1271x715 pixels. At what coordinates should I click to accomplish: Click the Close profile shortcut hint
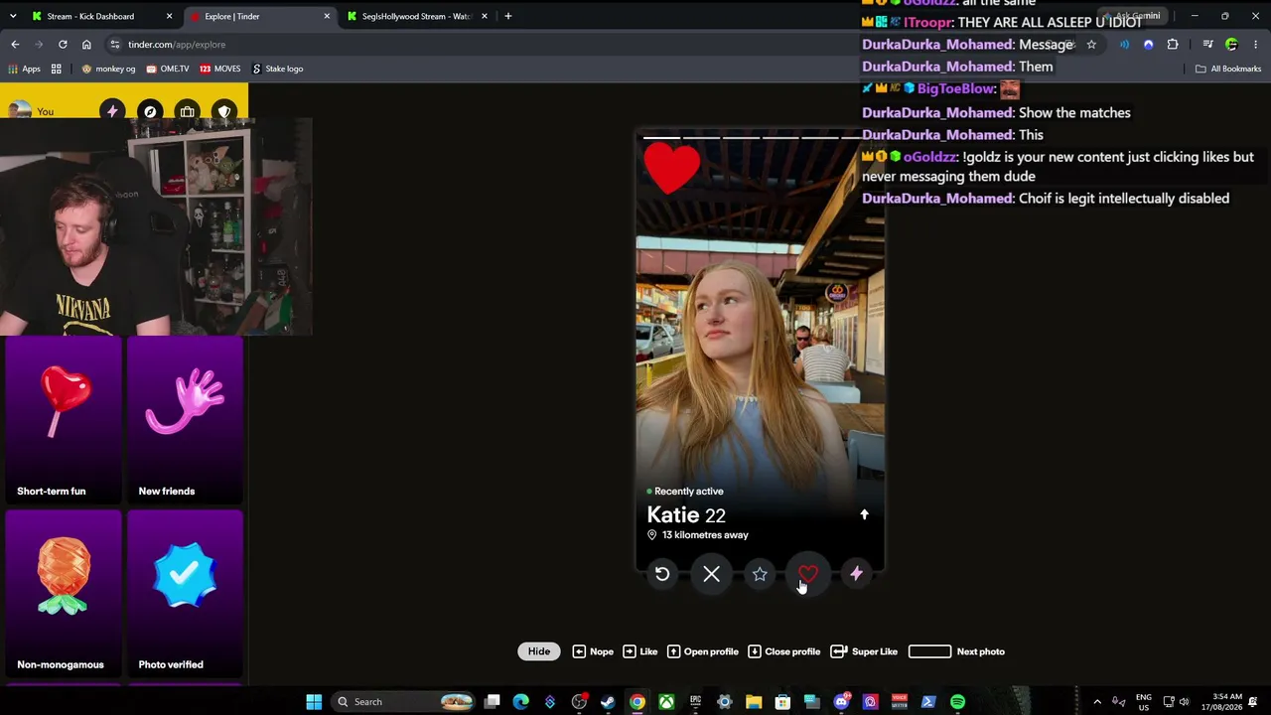click(x=784, y=651)
